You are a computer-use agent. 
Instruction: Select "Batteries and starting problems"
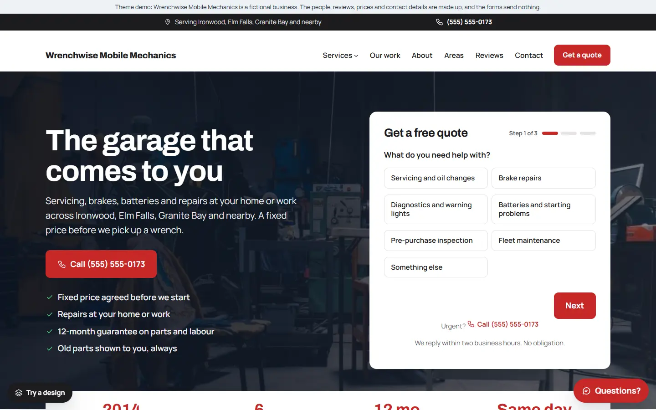543,209
